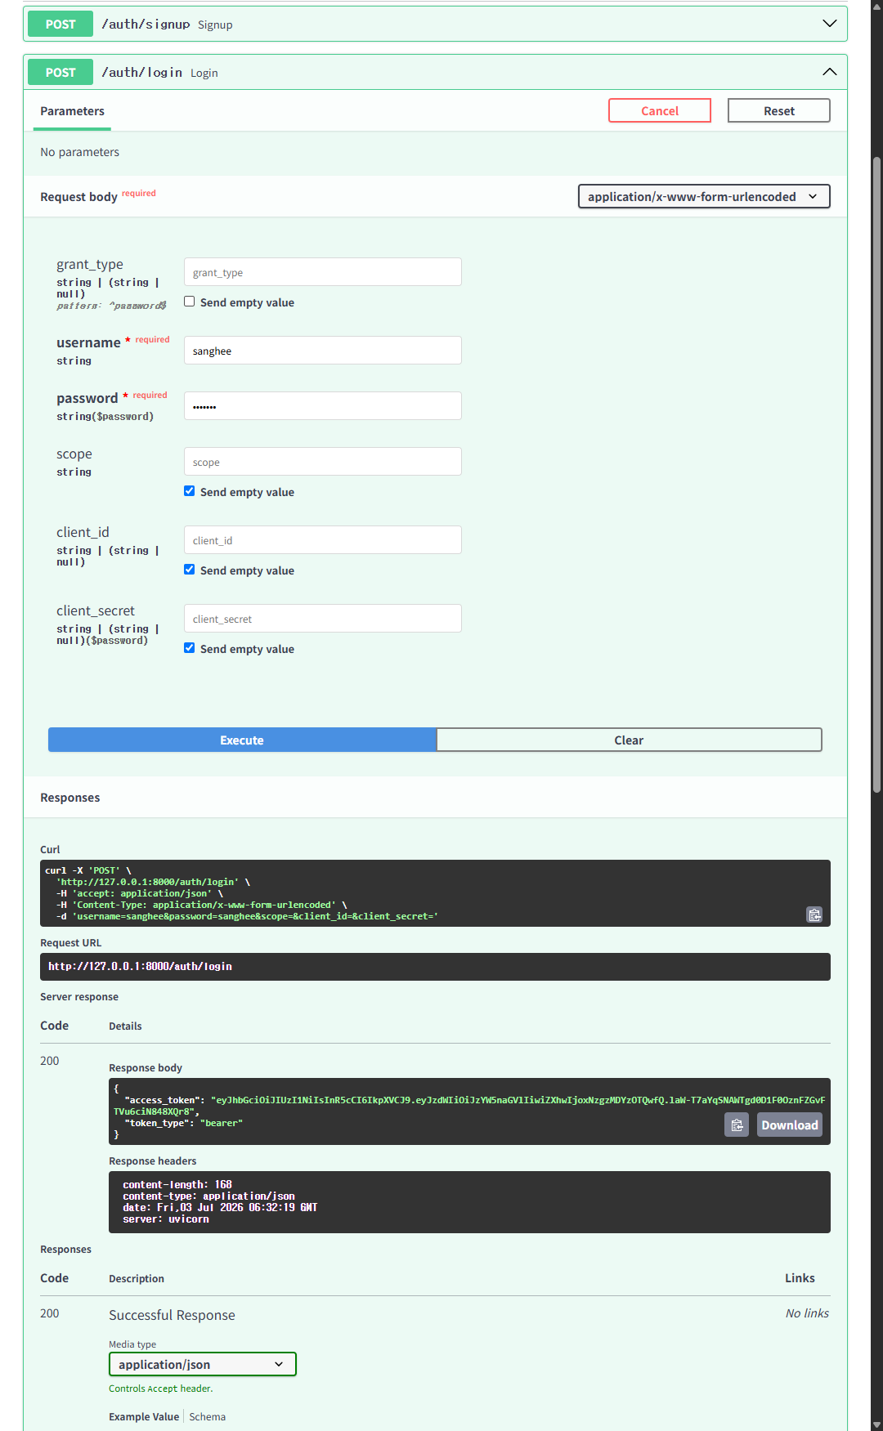Click the /auth/login path text
The image size is (883, 1431).
(141, 72)
